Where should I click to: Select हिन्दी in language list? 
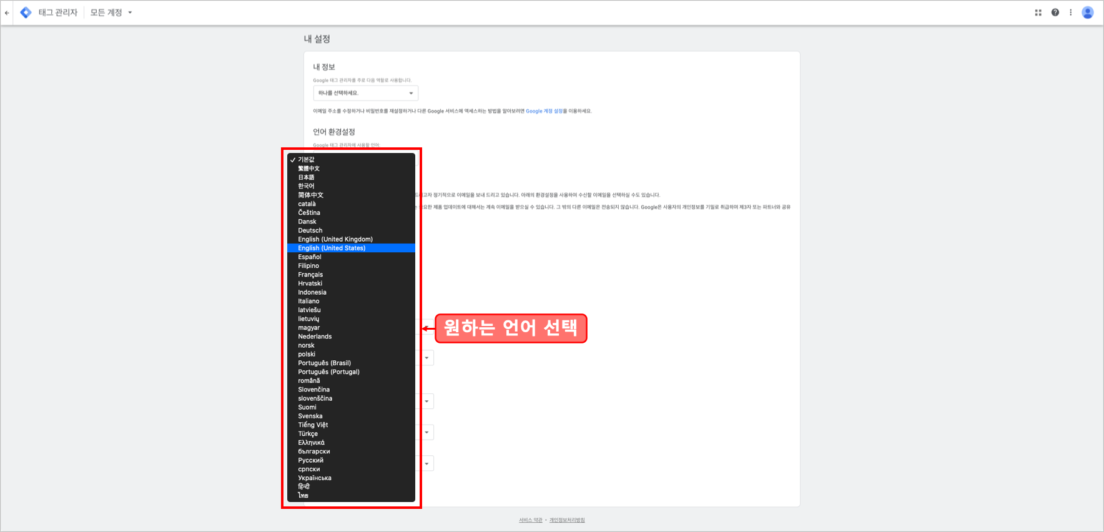pyautogui.click(x=351, y=487)
